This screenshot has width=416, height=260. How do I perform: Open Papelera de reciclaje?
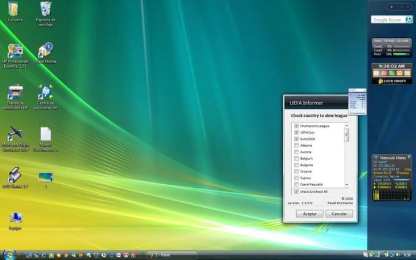(45, 13)
